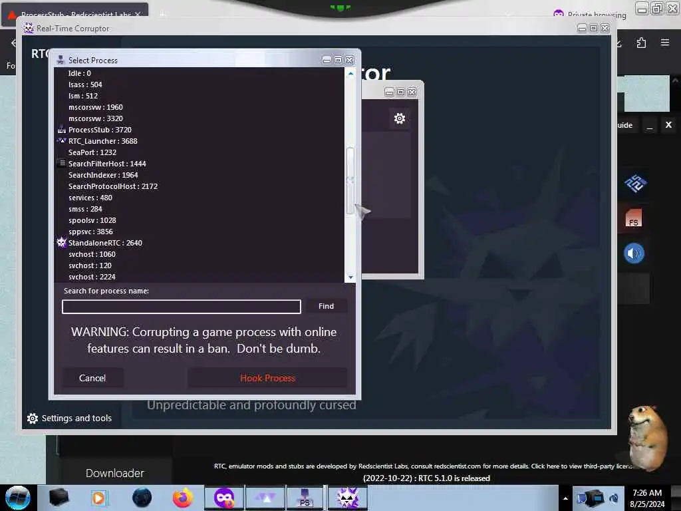Screen dimensions: 681x511
Task: Click taskbar clock showing 7:26 AM
Action: coord(647,498)
